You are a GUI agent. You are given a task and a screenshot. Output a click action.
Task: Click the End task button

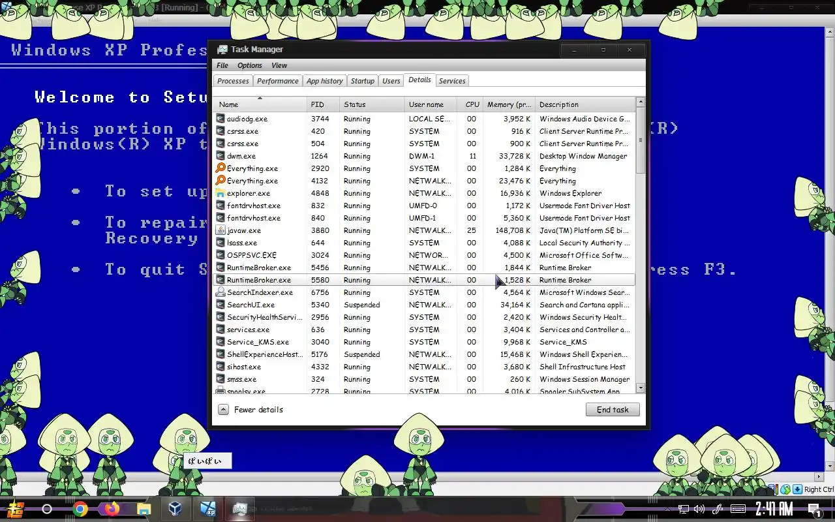coord(613,410)
